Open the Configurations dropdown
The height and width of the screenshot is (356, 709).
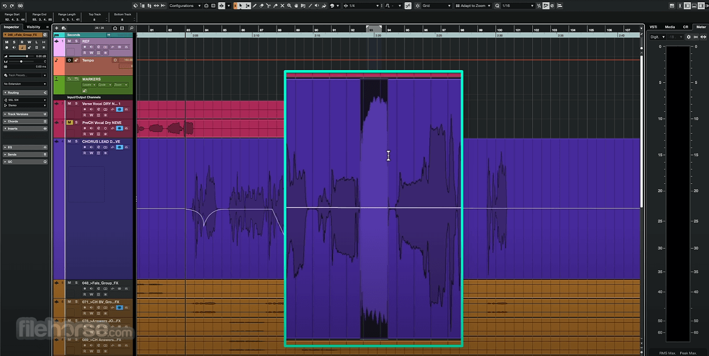tap(185, 5)
